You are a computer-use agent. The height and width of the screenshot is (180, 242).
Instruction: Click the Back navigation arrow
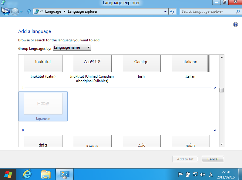pos(6,12)
